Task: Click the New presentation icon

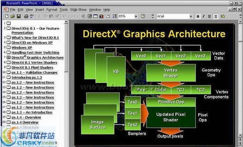Action: (6, 16)
